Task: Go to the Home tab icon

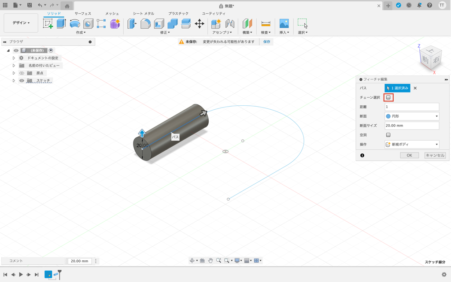Action: point(67,6)
